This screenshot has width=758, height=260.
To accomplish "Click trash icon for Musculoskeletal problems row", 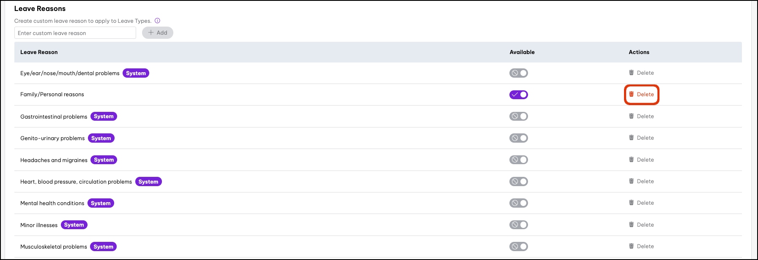I will tap(631, 246).
